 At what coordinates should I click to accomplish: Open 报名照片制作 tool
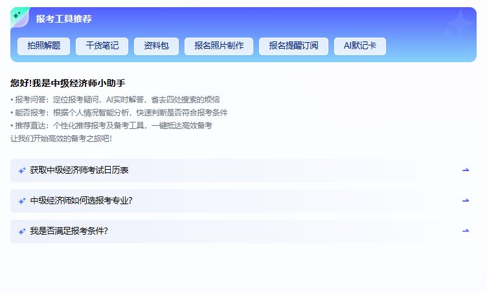point(219,46)
